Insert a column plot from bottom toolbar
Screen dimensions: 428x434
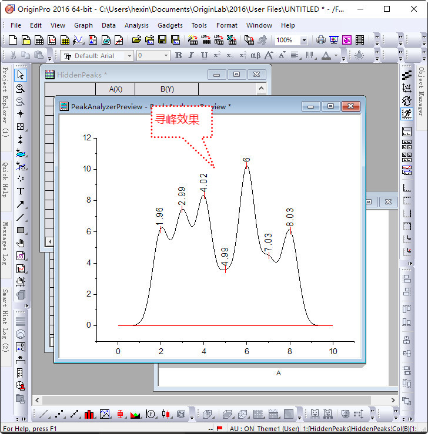(x=89, y=414)
